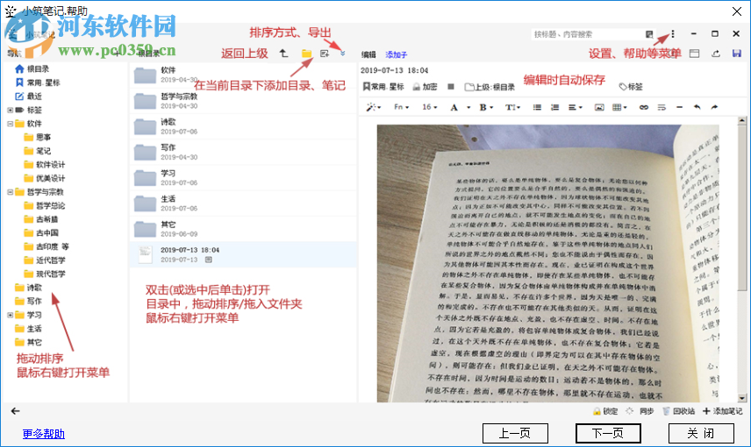Open the sort and export double-chevron menu
751x447 pixels.
pos(342,53)
